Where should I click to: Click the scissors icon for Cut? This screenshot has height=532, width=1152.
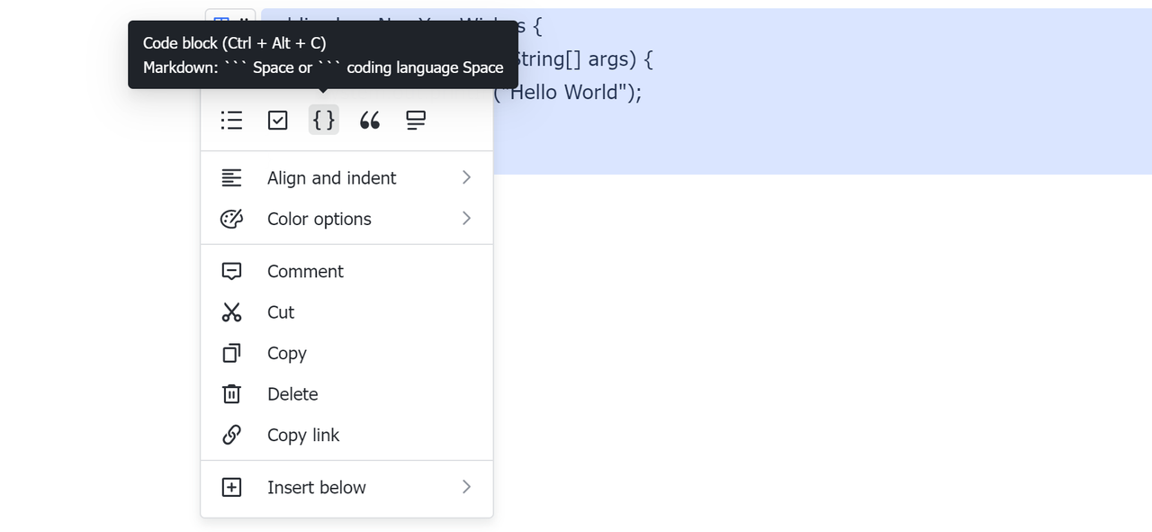point(231,312)
